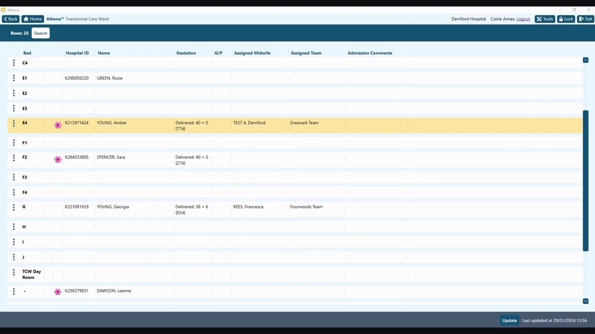Select patient YOUNG, Amber
Image resolution: width=595 pixels, height=334 pixels.
click(x=111, y=123)
